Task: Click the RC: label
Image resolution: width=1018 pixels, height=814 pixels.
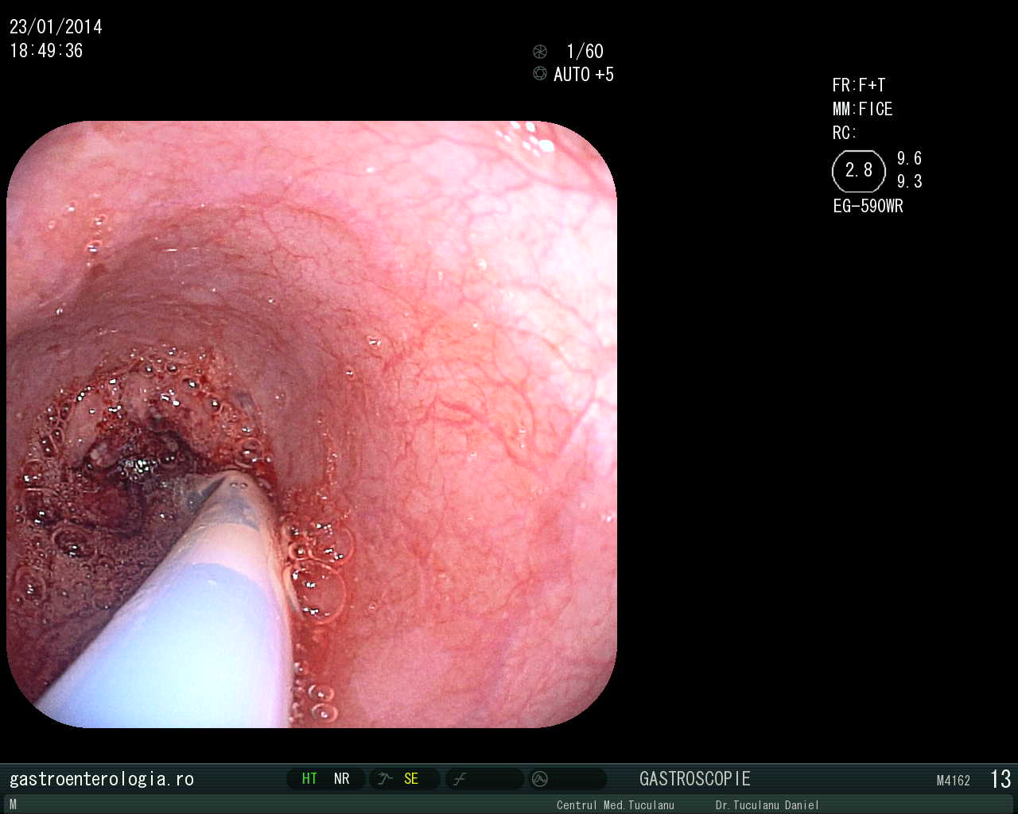Action: (845, 133)
